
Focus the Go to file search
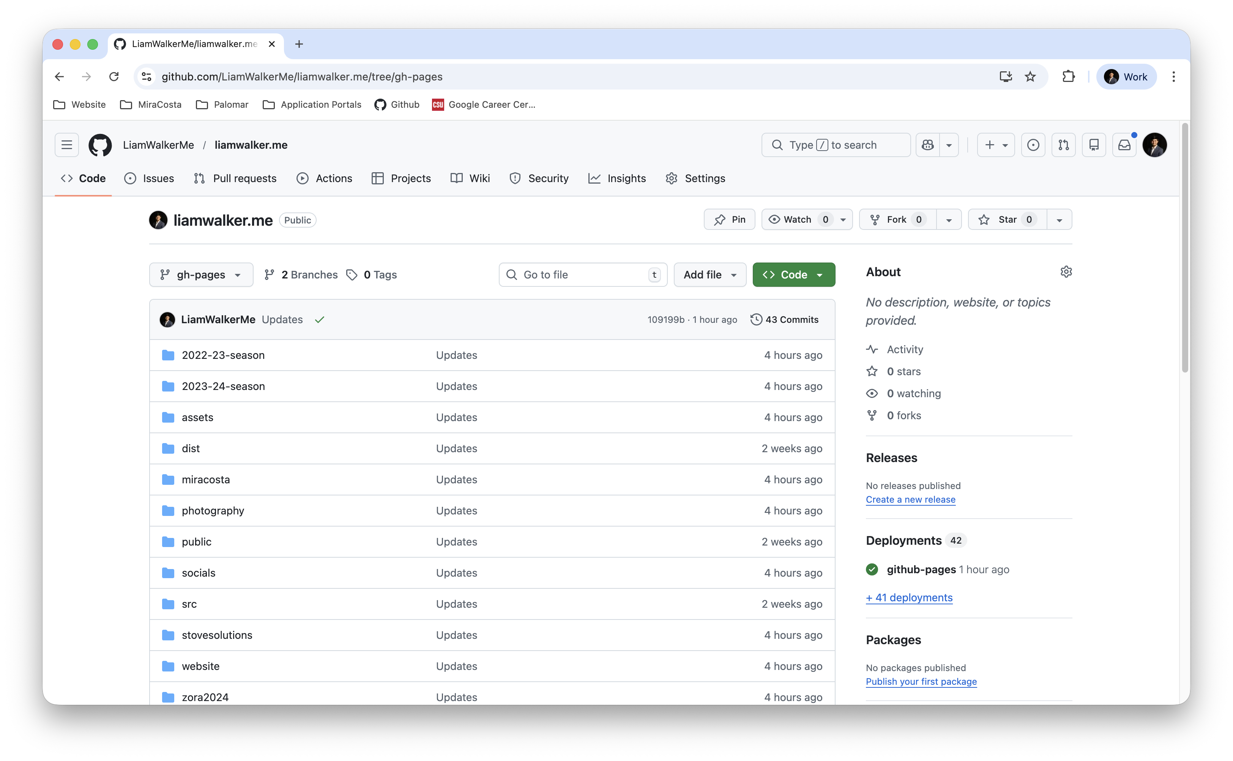tap(583, 275)
